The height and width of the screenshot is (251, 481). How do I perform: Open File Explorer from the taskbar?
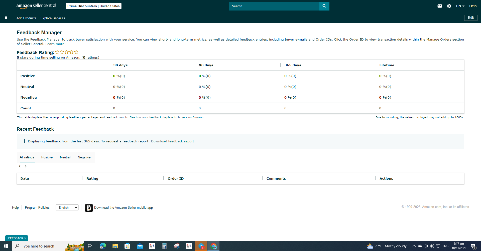click(115, 246)
